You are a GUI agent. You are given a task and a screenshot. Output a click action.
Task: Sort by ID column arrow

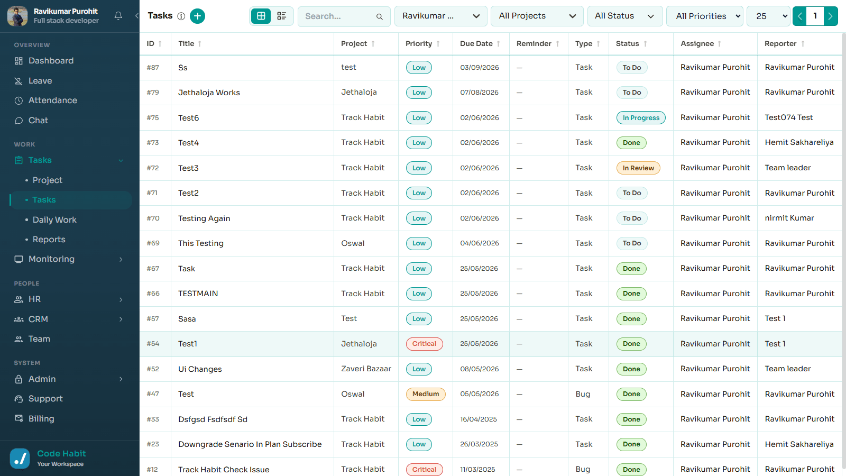pyautogui.click(x=160, y=44)
